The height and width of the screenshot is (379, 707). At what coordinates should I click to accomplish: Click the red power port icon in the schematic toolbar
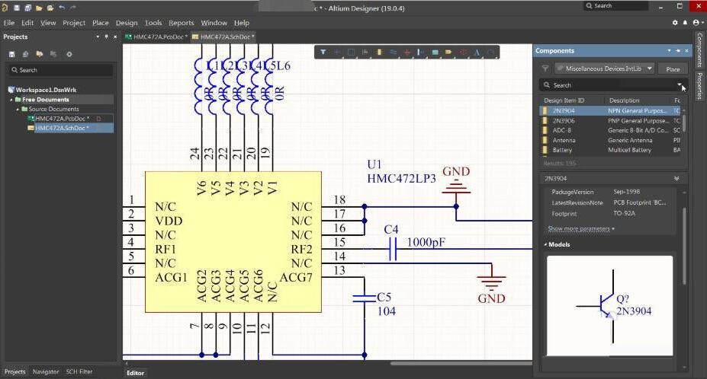click(407, 53)
